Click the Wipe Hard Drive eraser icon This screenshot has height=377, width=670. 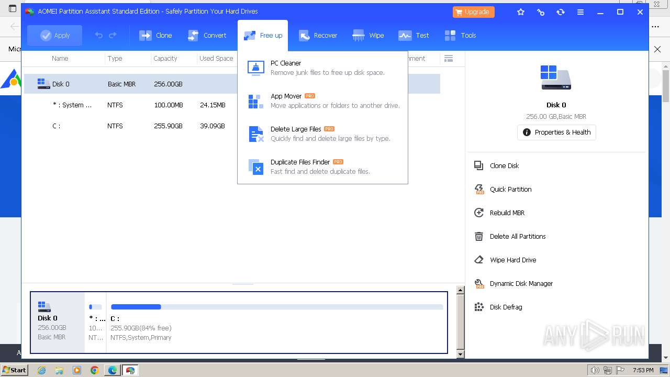coord(479,260)
